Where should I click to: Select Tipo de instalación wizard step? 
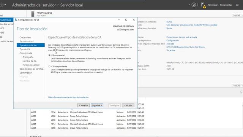tap(31, 45)
